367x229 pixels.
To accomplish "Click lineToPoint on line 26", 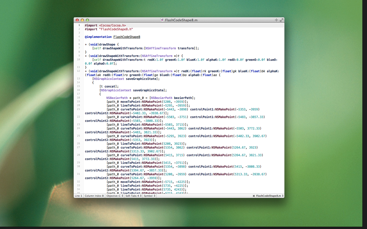I will (x=130, y=144).
